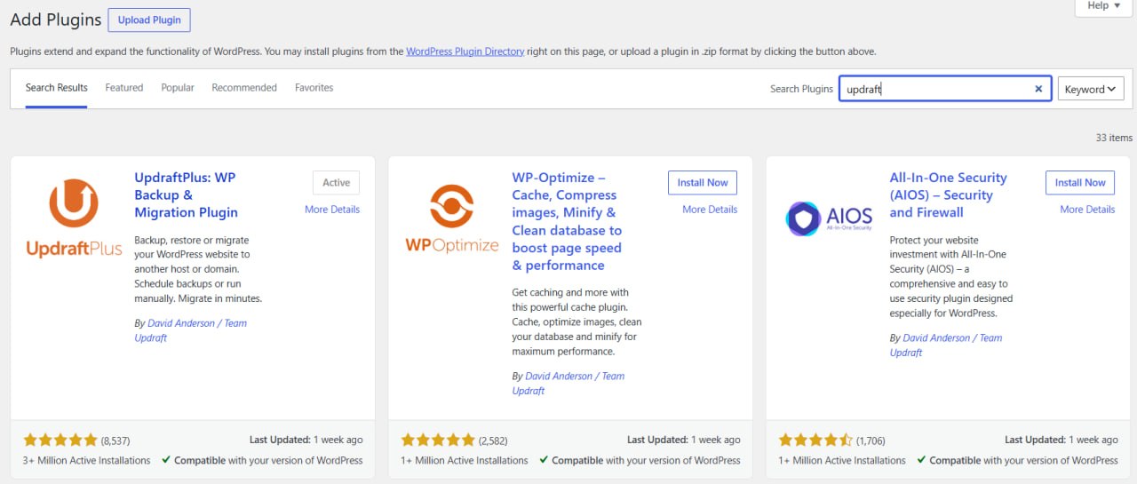
Task: Switch to the Search Results tab
Action: pos(57,88)
